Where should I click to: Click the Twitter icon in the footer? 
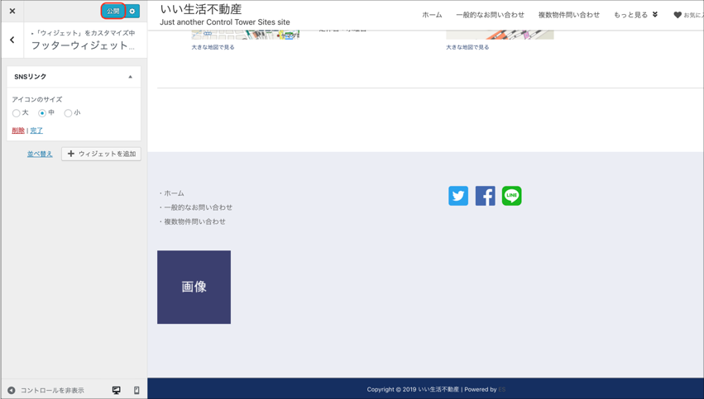[x=458, y=196]
